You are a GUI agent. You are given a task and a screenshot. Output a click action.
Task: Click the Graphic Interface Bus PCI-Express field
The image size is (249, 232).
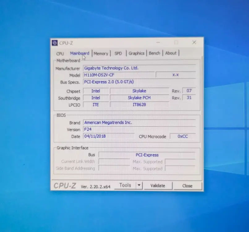(147, 155)
